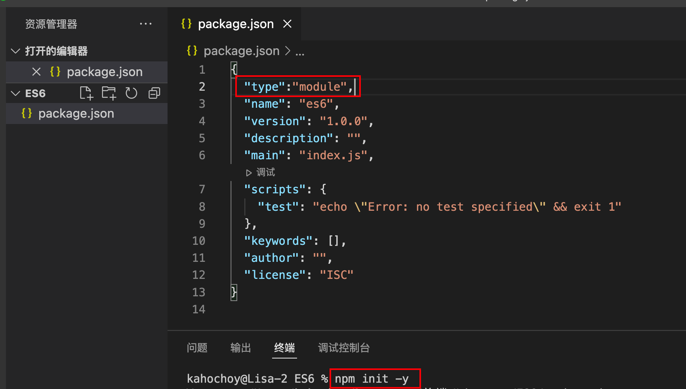Click the "main": "index.js" line

click(x=309, y=155)
